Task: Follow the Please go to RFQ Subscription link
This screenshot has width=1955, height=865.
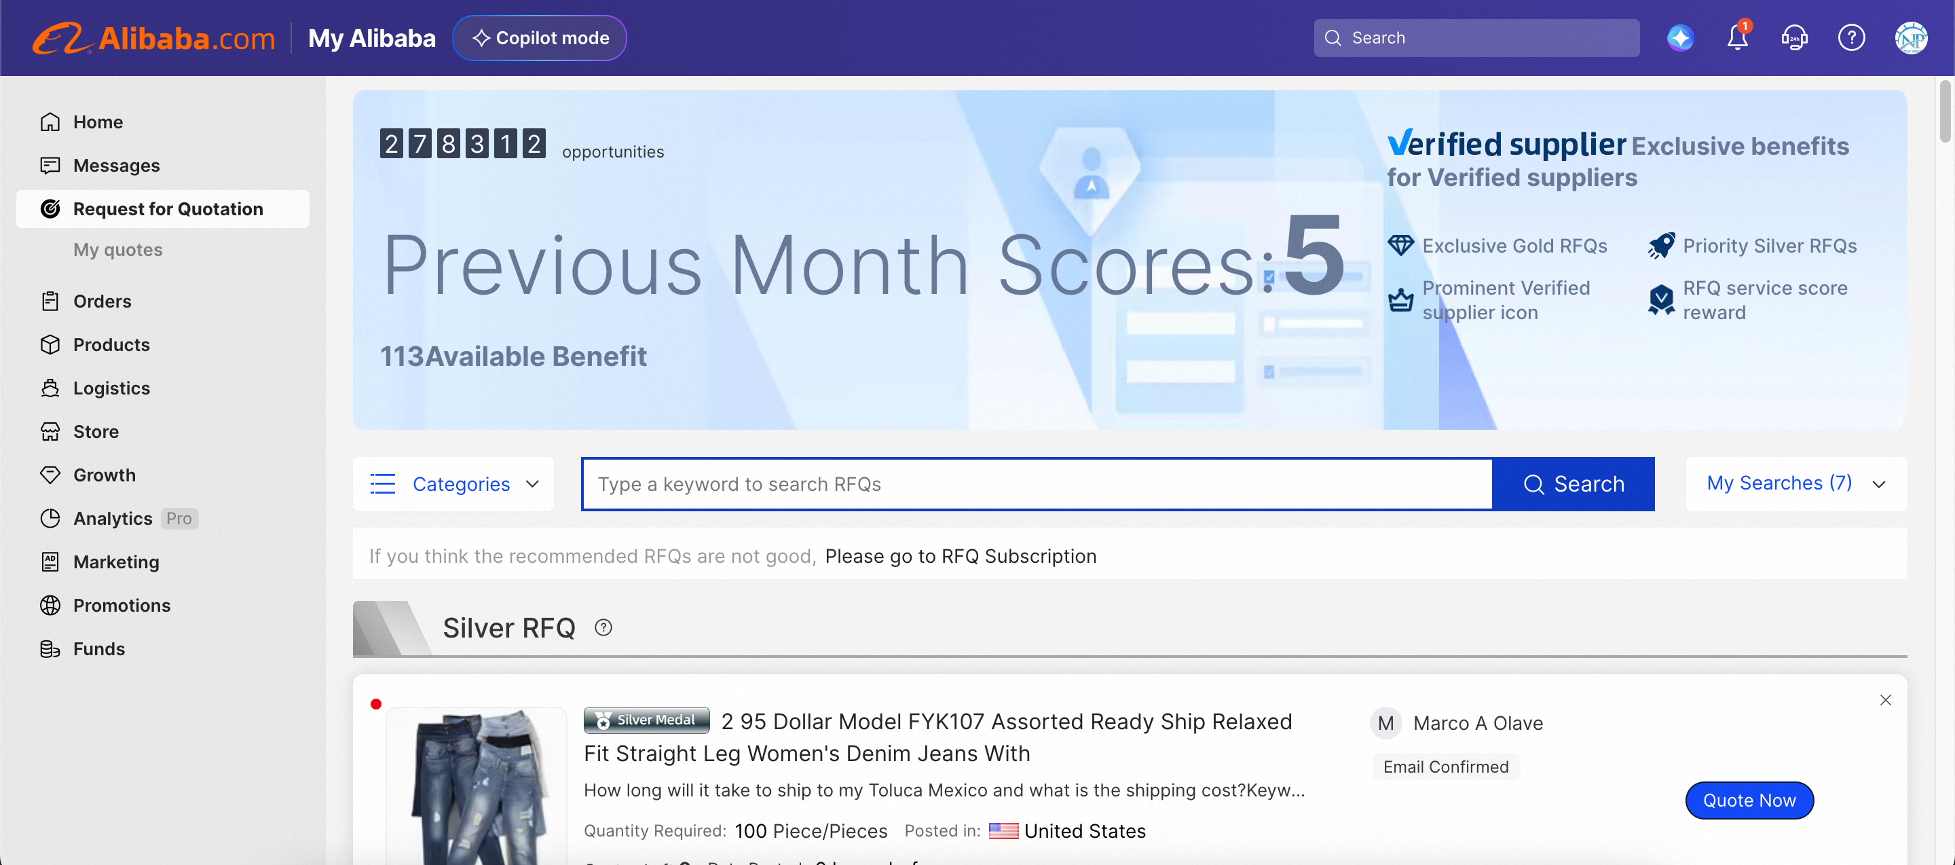Action: coord(961,556)
